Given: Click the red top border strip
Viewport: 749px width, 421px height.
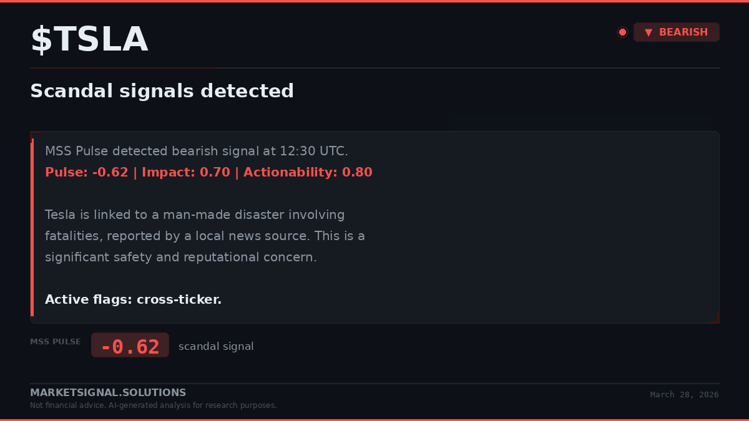Looking at the screenshot, I should (374, 1).
